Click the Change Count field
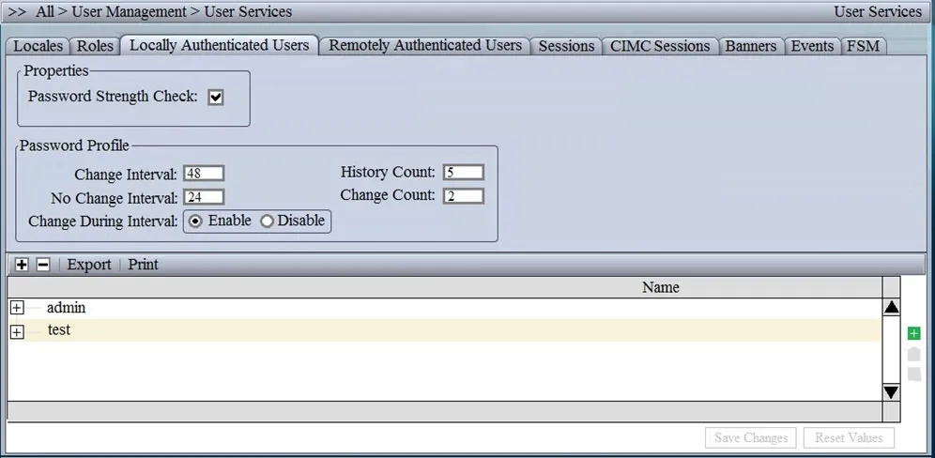 (464, 196)
